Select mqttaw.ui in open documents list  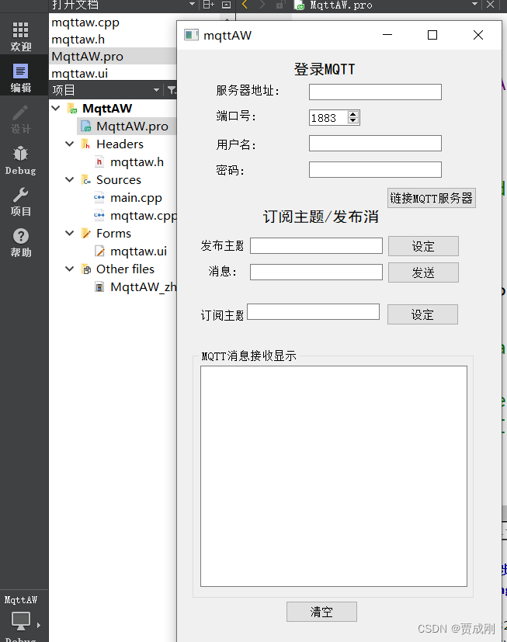click(x=79, y=73)
